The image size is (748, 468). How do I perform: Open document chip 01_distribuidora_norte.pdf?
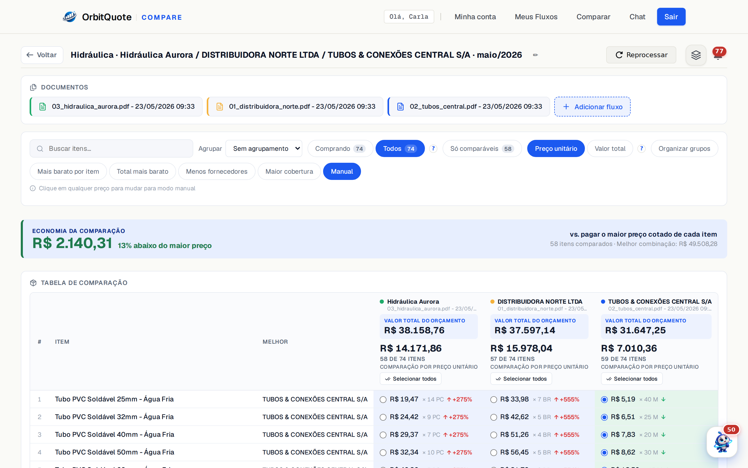295,107
